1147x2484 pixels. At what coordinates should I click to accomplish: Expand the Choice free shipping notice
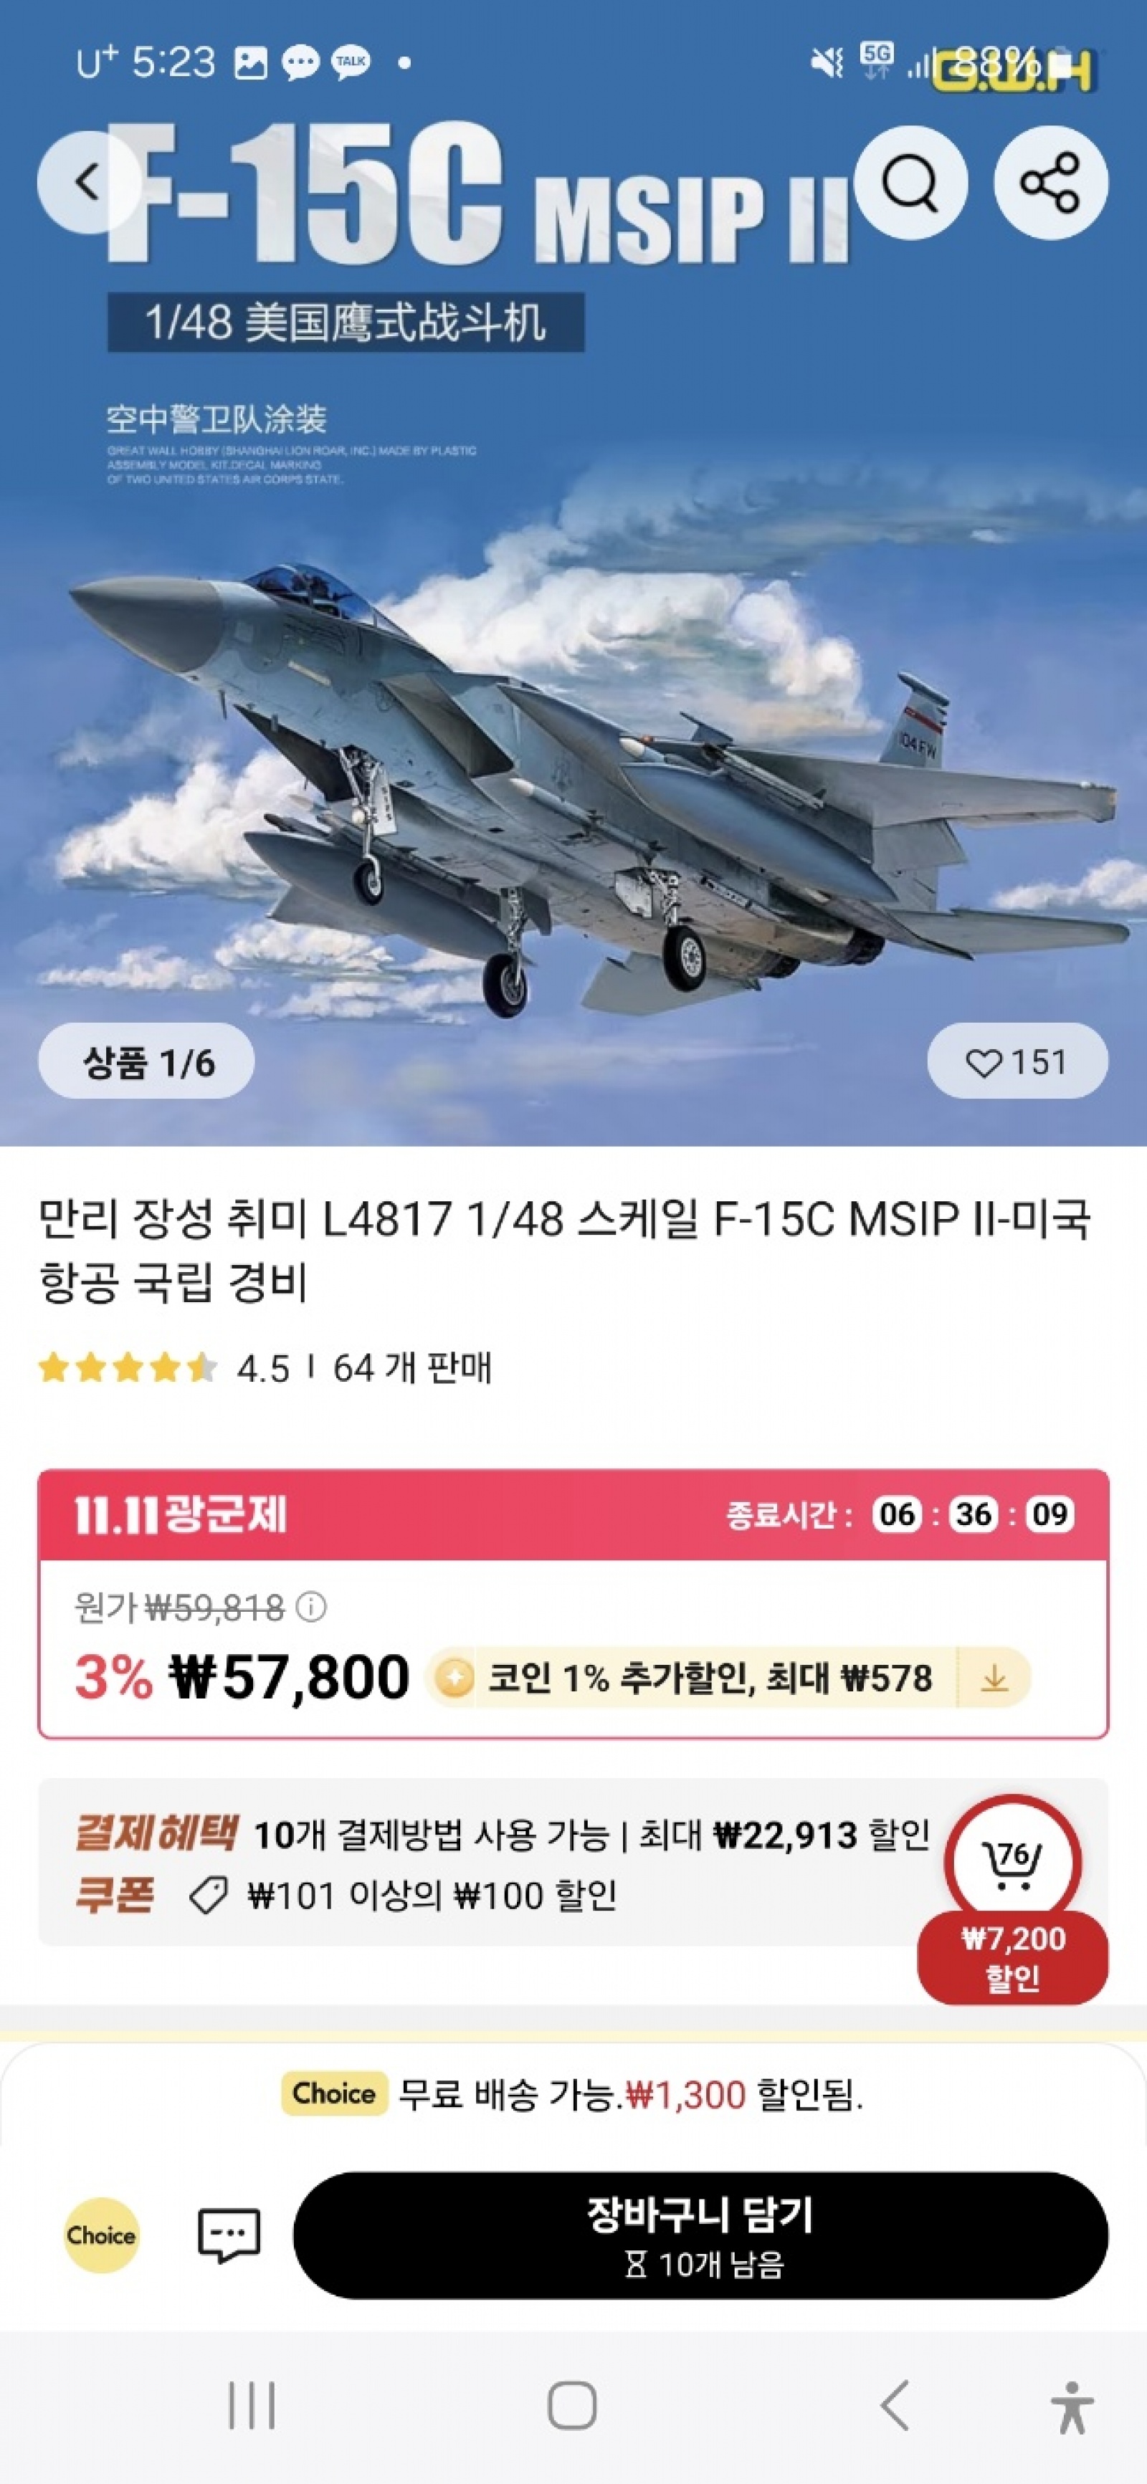tap(573, 2093)
